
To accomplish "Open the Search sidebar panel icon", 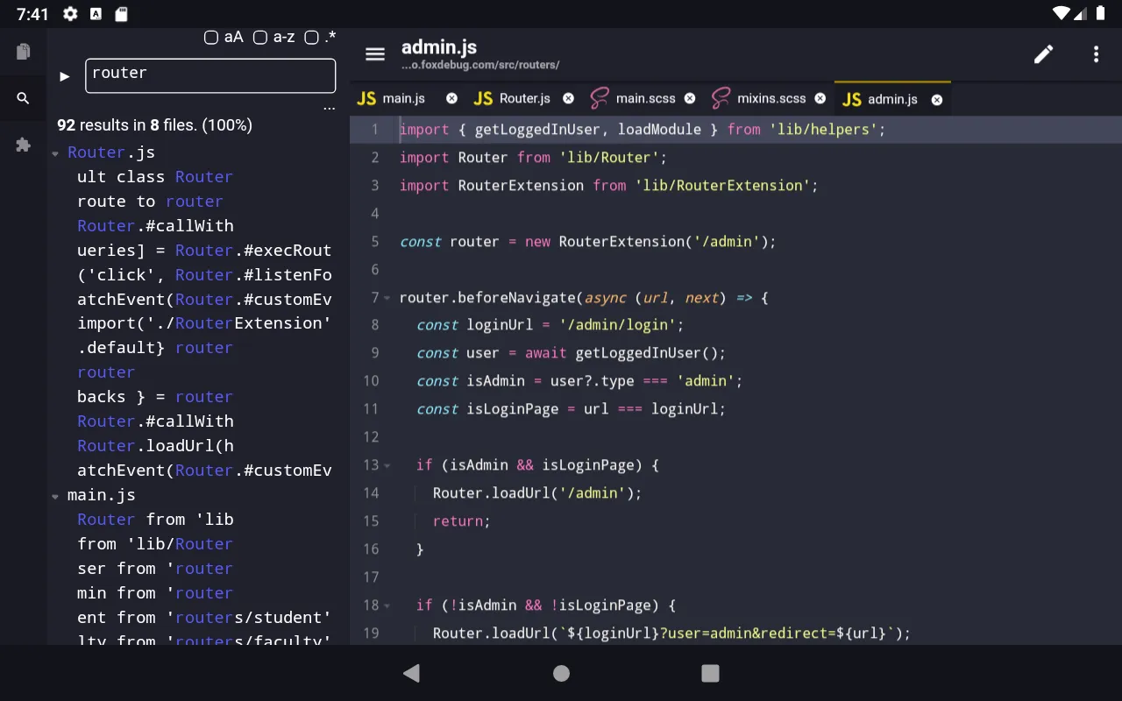I will [x=23, y=98].
